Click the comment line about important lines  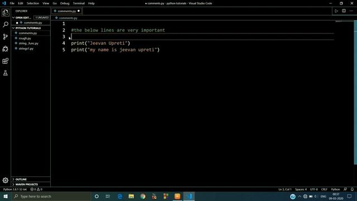click(x=118, y=30)
